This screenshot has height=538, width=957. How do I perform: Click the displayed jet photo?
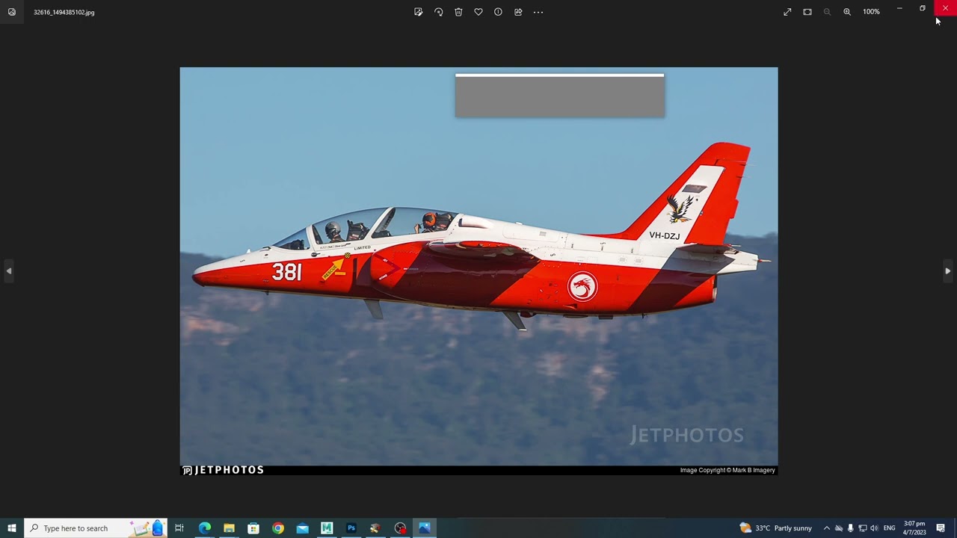coord(478,272)
